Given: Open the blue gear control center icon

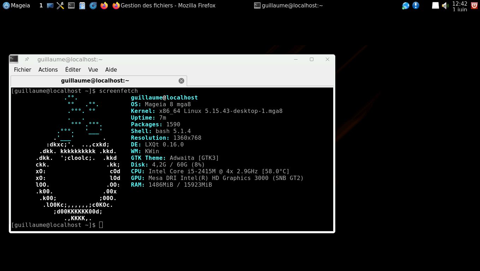Looking at the screenshot, I should [93, 5].
